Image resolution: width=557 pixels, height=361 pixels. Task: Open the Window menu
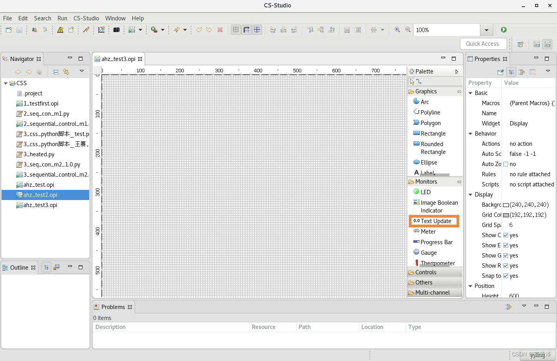pos(115,18)
